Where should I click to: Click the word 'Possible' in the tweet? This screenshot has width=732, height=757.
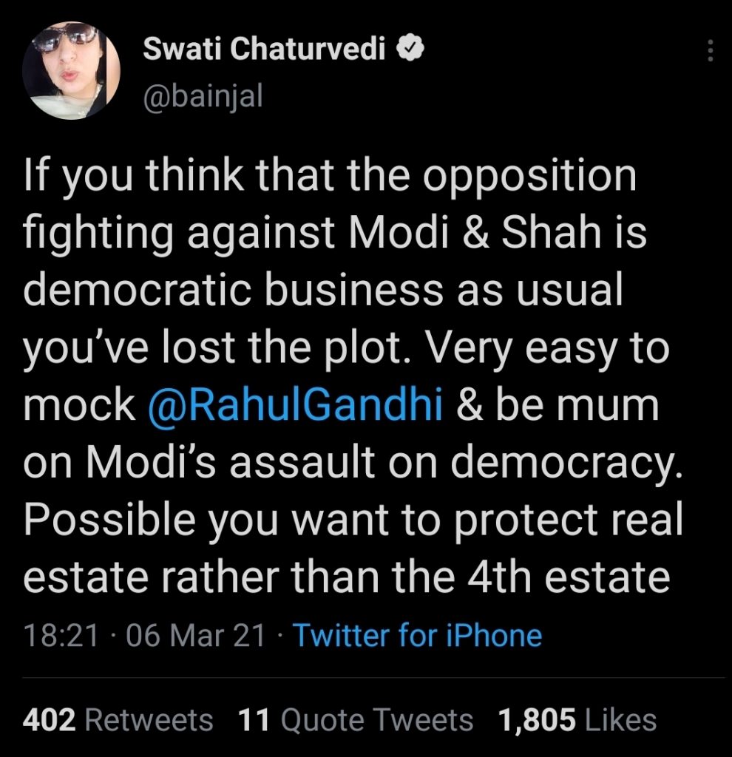96,519
